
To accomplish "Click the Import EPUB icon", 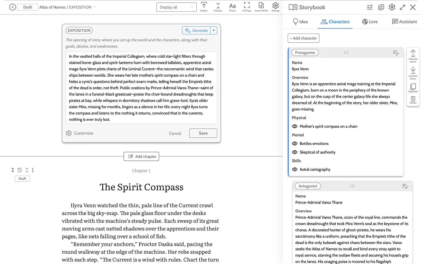I will click(x=261, y=7).
